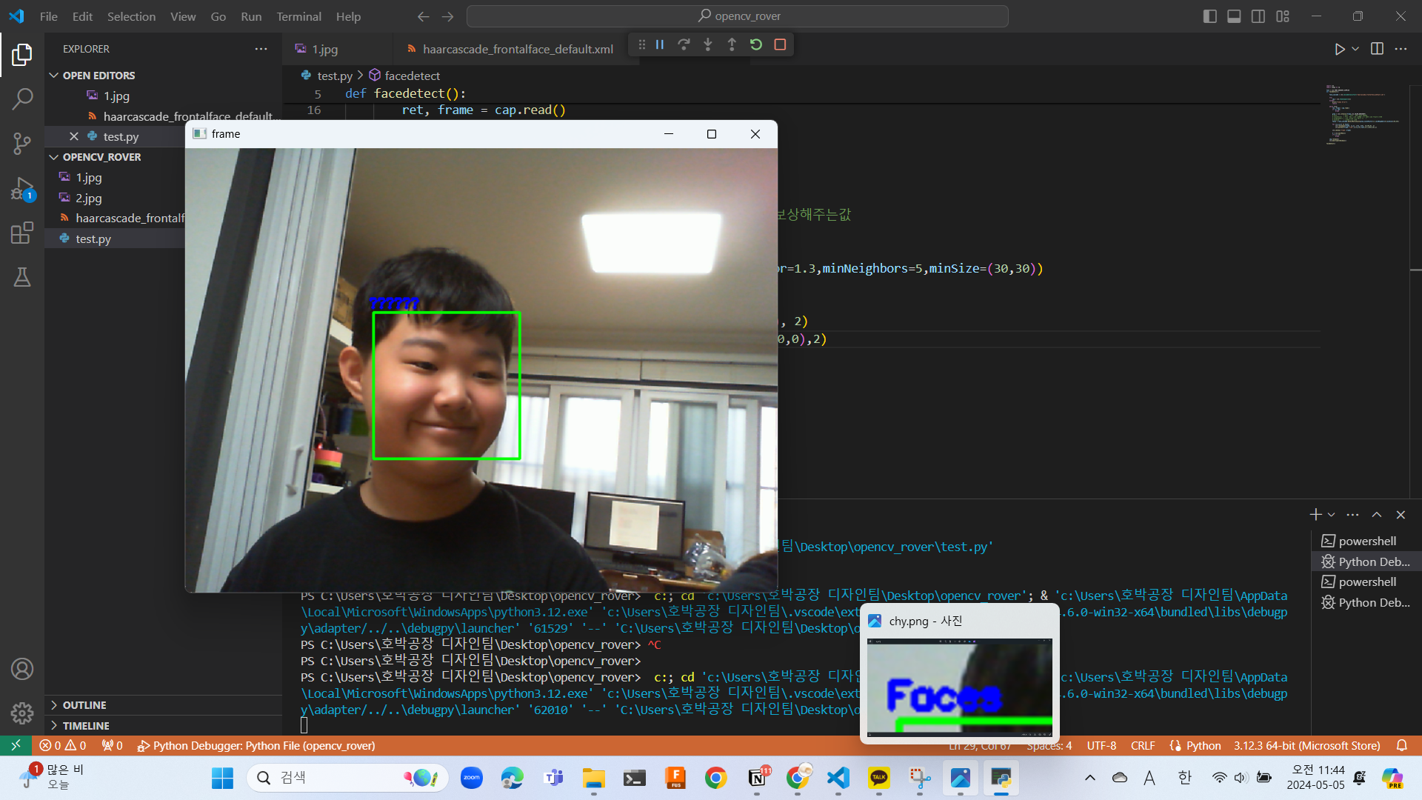
Task: Collapse the OPEN EDITORS section
Action: [99, 76]
